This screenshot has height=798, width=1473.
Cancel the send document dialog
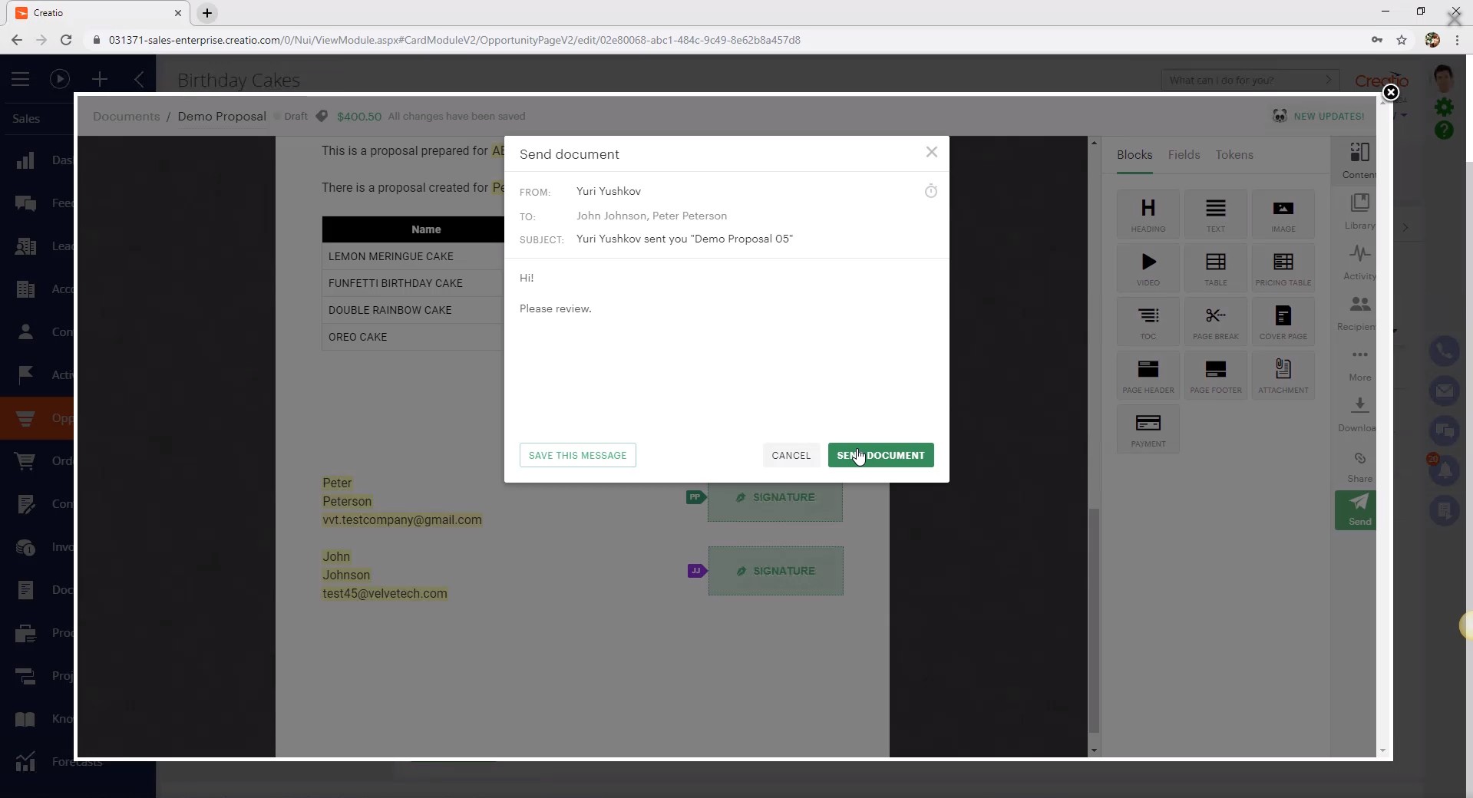pos(791,455)
